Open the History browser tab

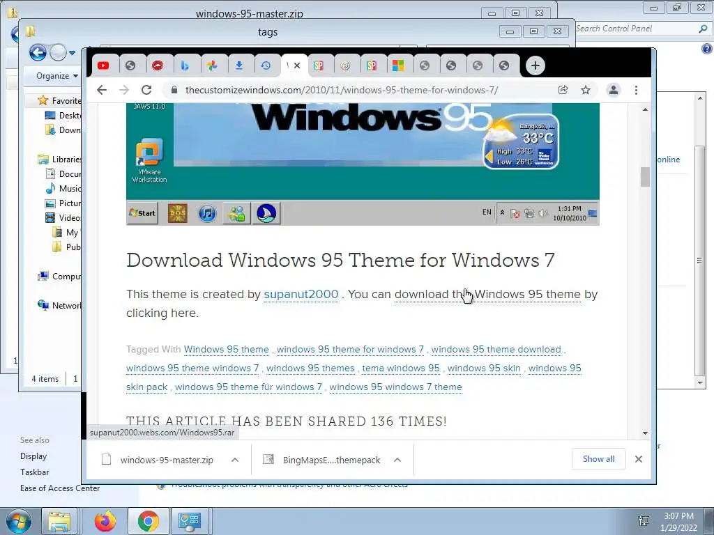(x=266, y=65)
